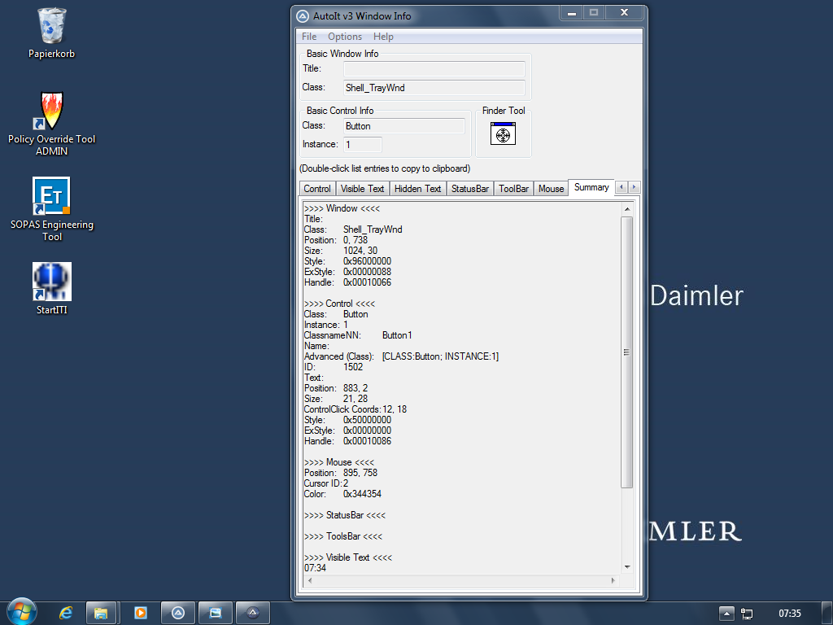833x625 pixels.
Task: Click the Basic Window Info Class field
Action: tap(434, 88)
